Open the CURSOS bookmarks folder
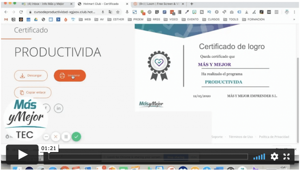The width and height of the screenshot is (300, 170). tap(211, 20)
